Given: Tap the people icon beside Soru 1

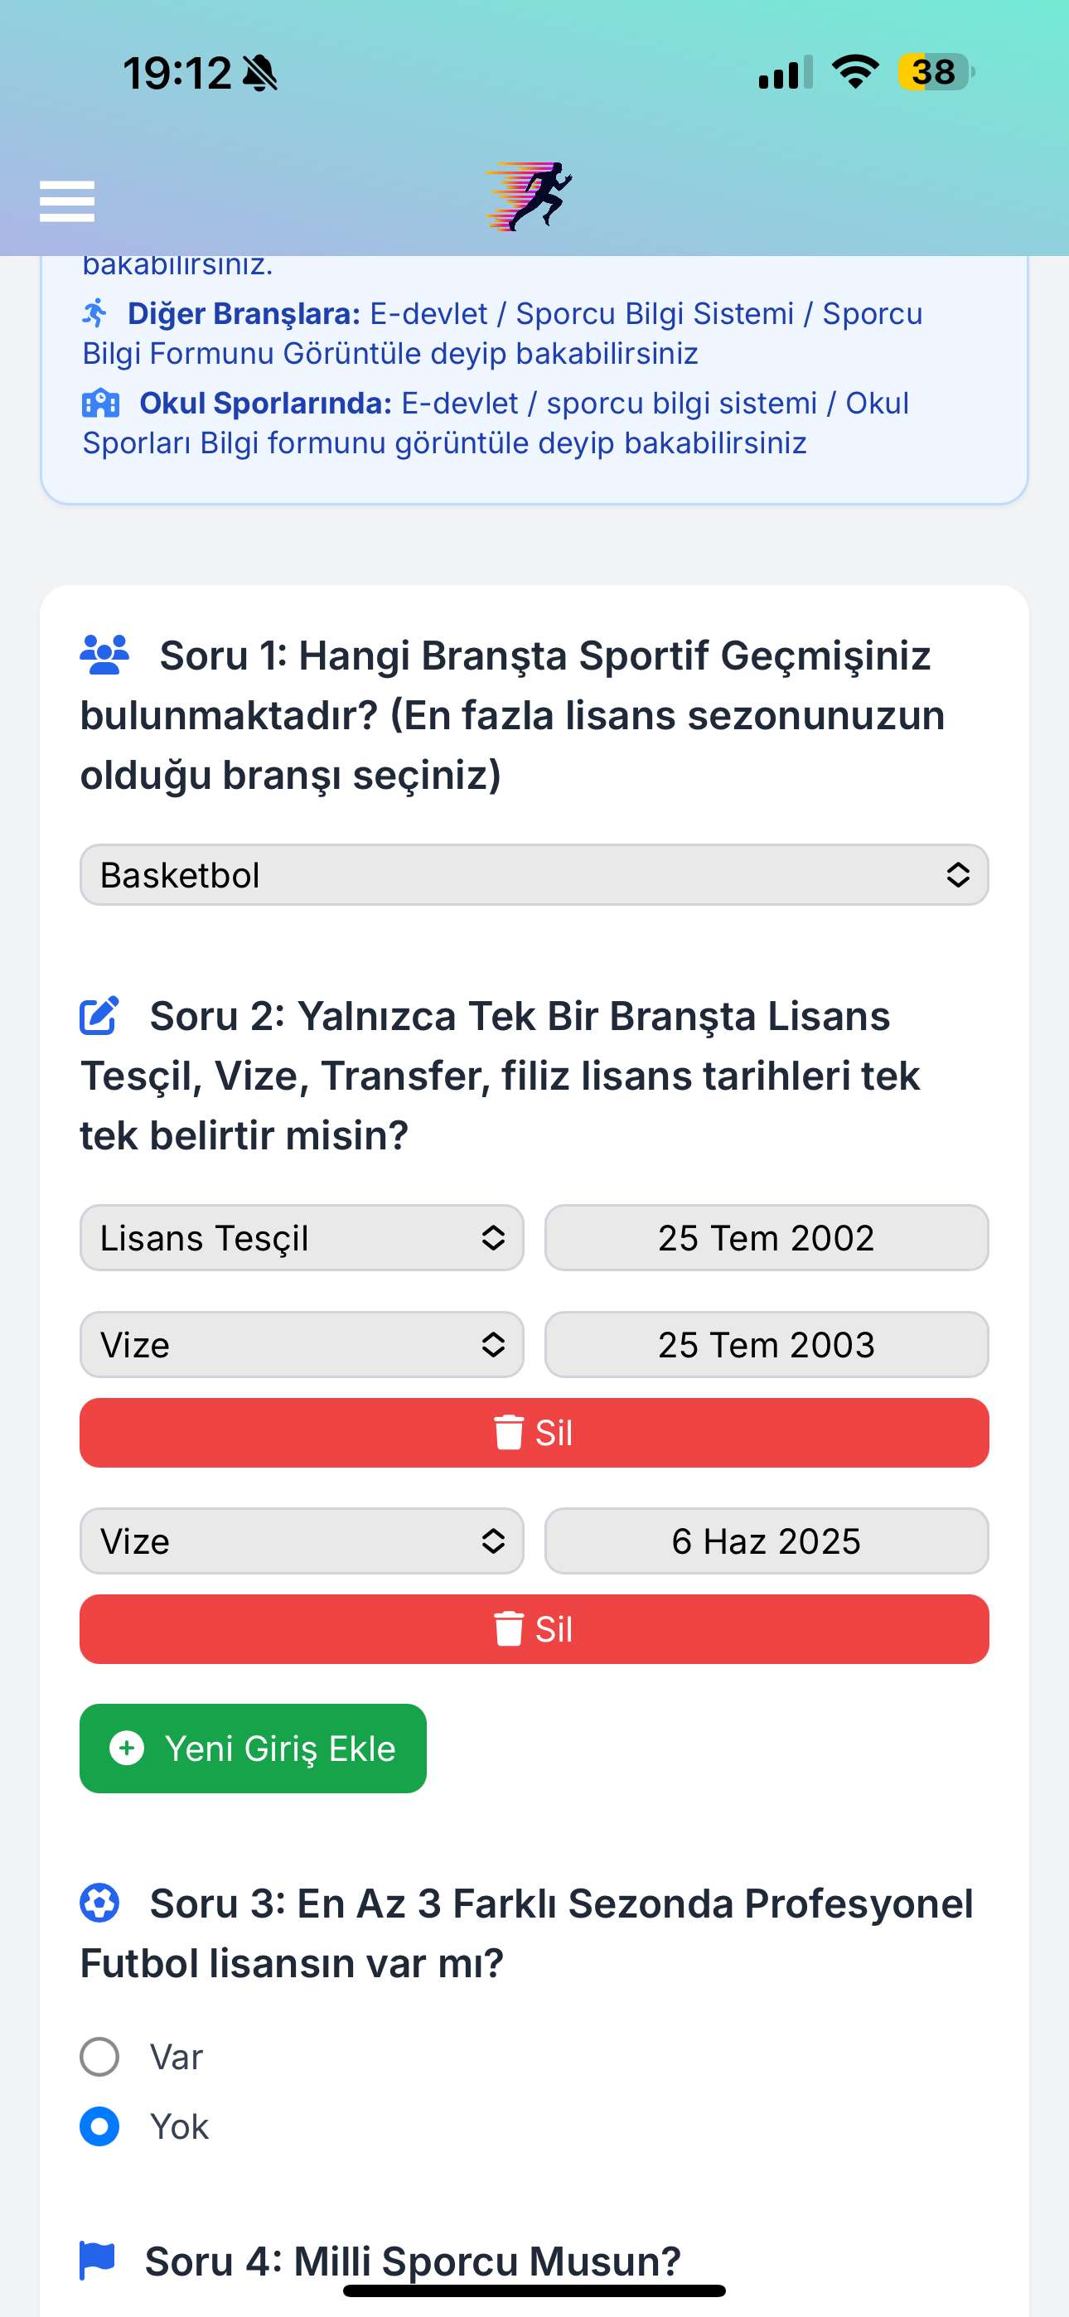Looking at the screenshot, I should point(104,655).
